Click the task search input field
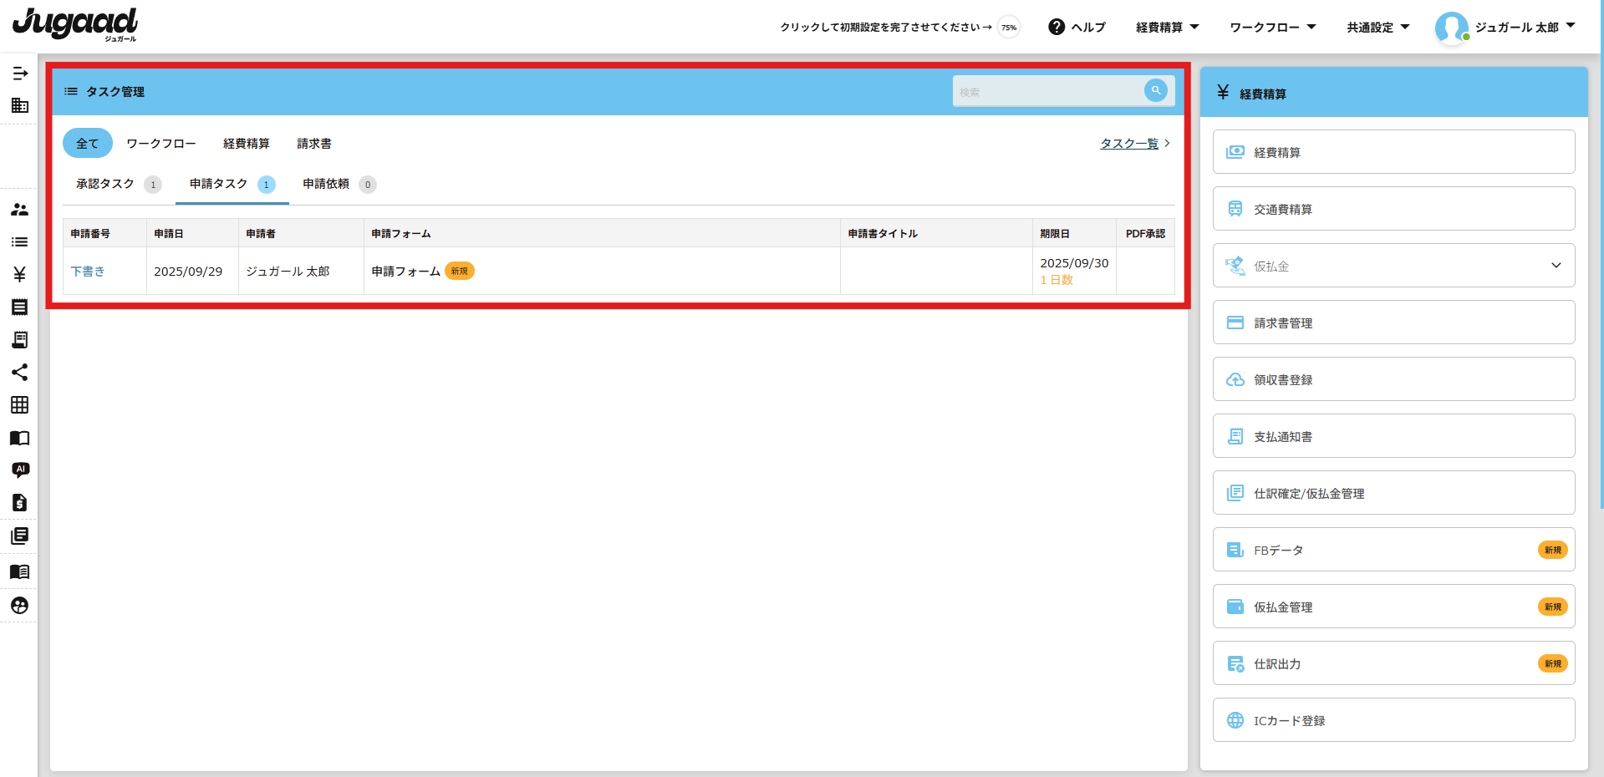1604x777 pixels. coord(1046,92)
